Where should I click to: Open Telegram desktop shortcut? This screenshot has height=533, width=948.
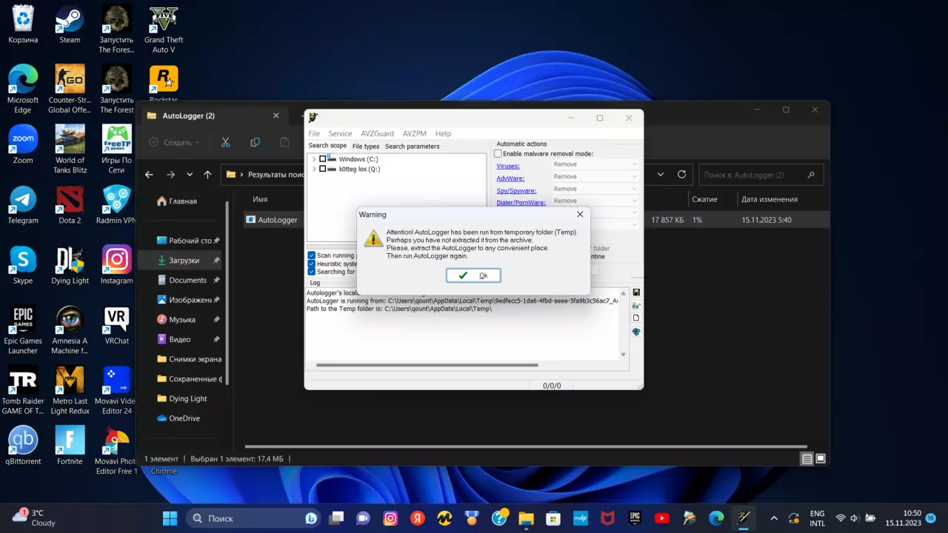[x=23, y=205]
